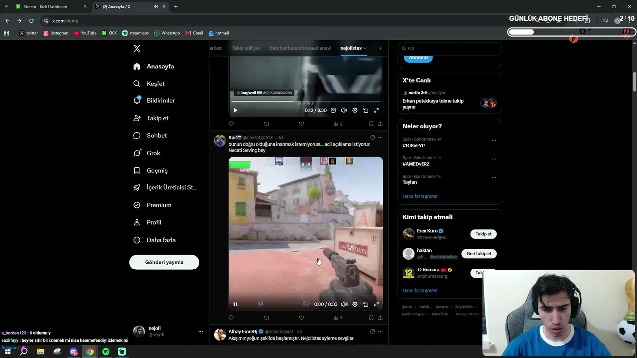
Task: Like the tweet under the 0:30 video
Action: [x=301, y=124]
